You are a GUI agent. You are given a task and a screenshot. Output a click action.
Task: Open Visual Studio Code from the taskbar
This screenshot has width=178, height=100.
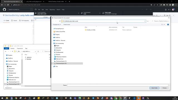[x=134, y=98]
